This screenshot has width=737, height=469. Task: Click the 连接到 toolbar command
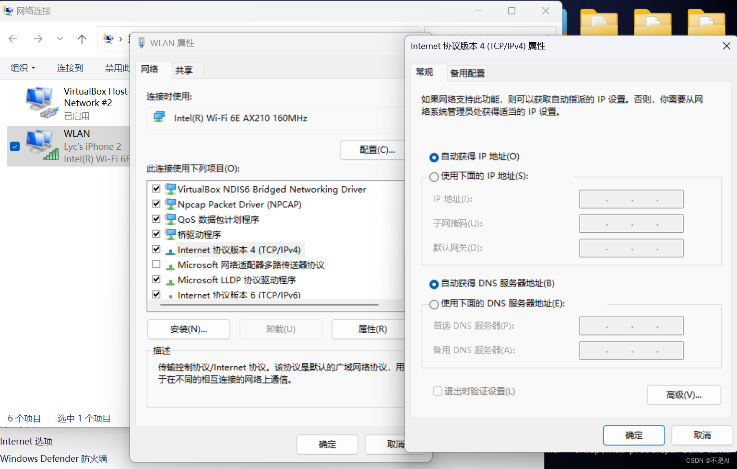[x=70, y=68]
